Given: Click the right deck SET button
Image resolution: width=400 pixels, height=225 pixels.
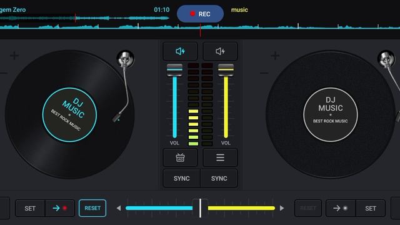Looking at the screenshot, I should point(371,208).
